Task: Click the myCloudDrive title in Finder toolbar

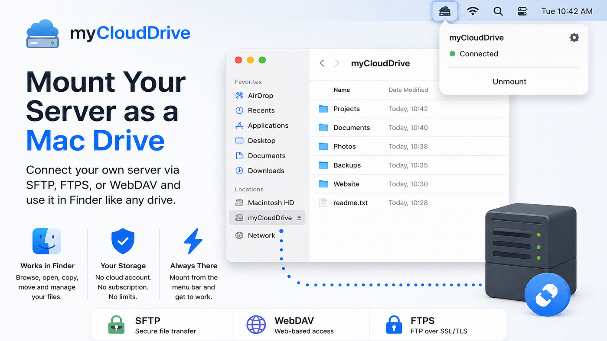Action: tap(380, 63)
